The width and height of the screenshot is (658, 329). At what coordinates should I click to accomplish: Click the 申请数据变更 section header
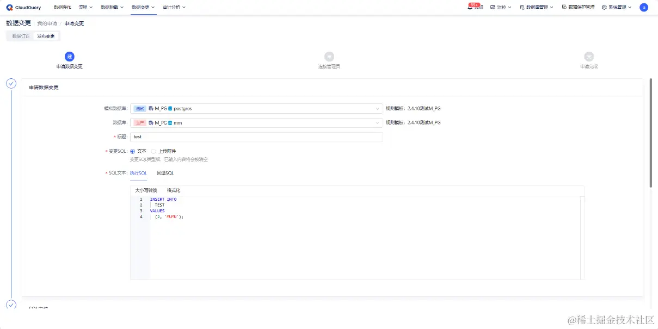pyautogui.click(x=44, y=87)
